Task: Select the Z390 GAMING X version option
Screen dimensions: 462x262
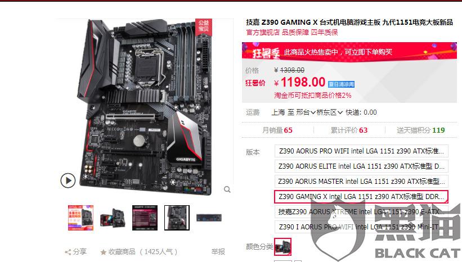Action: tap(361, 197)
